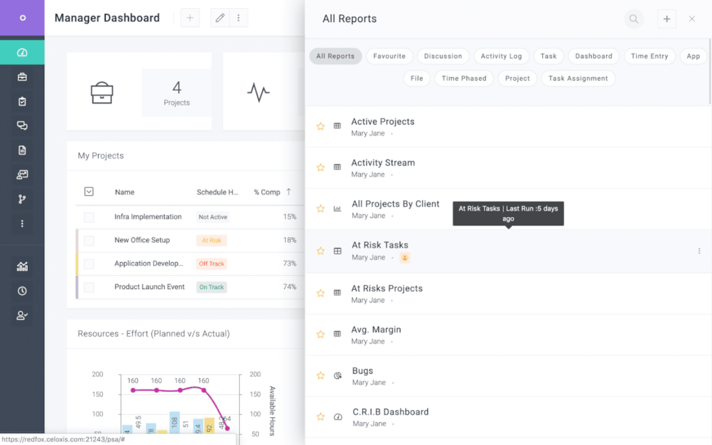712x445 pixels.
Task: Open the discussions chat icon in sidebar
Action: click(22, 126)
